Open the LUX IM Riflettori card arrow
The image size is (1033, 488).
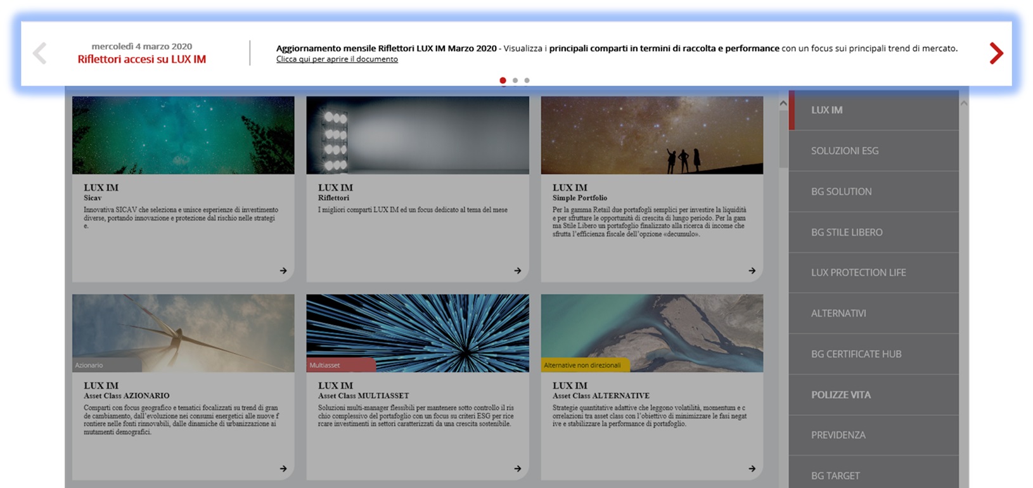518,271
